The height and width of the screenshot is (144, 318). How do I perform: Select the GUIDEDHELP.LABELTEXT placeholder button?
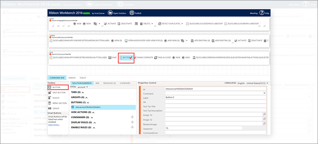point(205,24)
